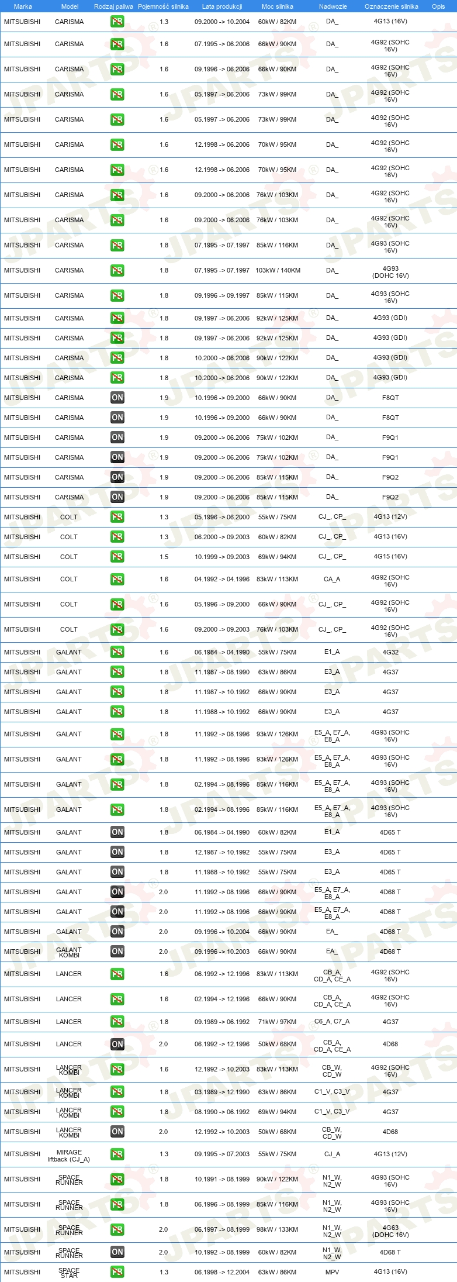
Task: Select the 'MIRAGE liftback (CJ_A)' model cell
Action: click(x=69, y=1156)
